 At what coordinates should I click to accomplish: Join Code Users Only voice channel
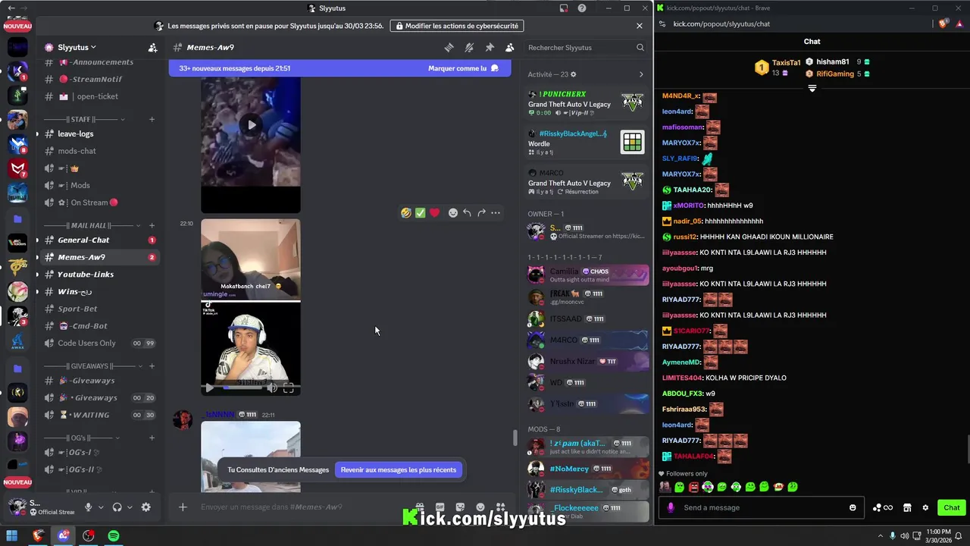tap(100, 343)
